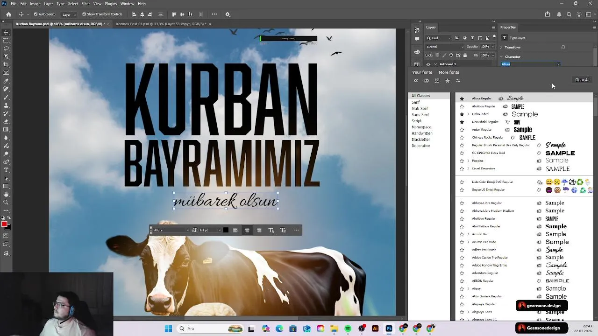Toggle favorite star for Unbounded
The image size is (598, 336).
coord(462,114)
